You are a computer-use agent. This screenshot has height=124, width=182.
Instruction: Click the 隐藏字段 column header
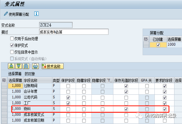tap(83, 80)
